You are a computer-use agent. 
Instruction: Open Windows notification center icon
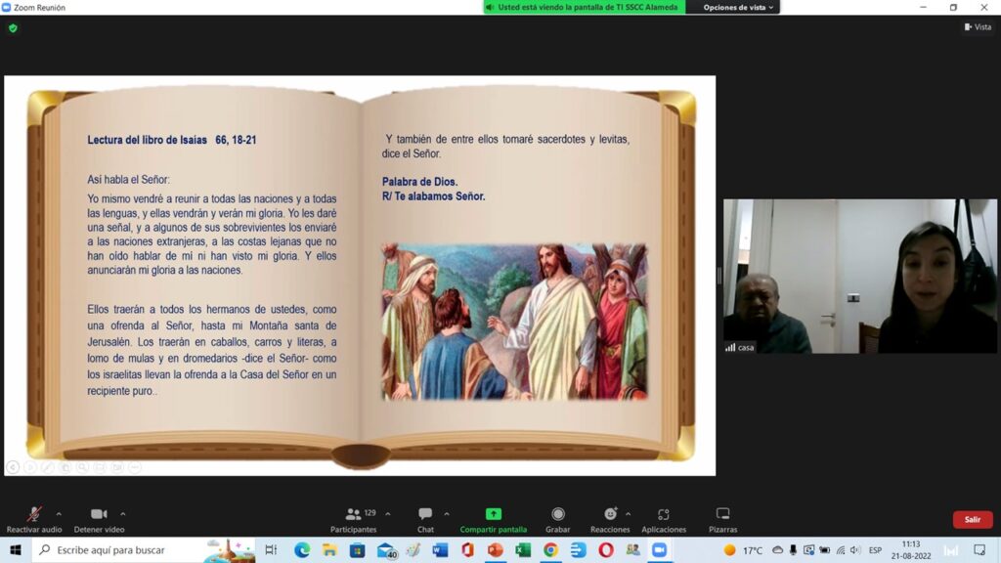pos(979,549)
